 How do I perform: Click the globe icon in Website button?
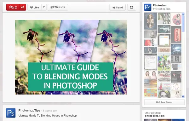pyautogui.click(x=52, y=7)
